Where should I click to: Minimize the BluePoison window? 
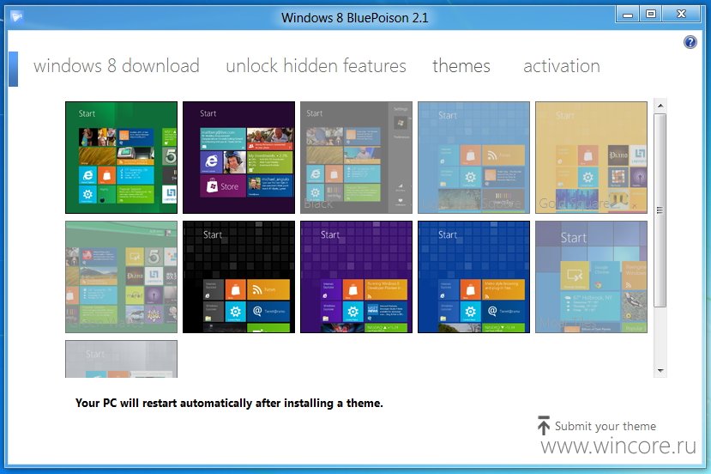pos(628,15)
